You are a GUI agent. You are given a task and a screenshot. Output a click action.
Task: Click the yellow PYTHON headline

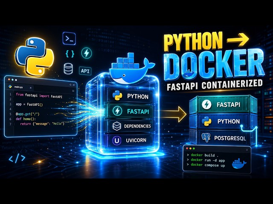(193, 41)
